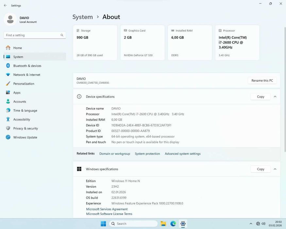Select Personalization in the sidebar
This screenshot has height=229, width=286.
(35, 84)
